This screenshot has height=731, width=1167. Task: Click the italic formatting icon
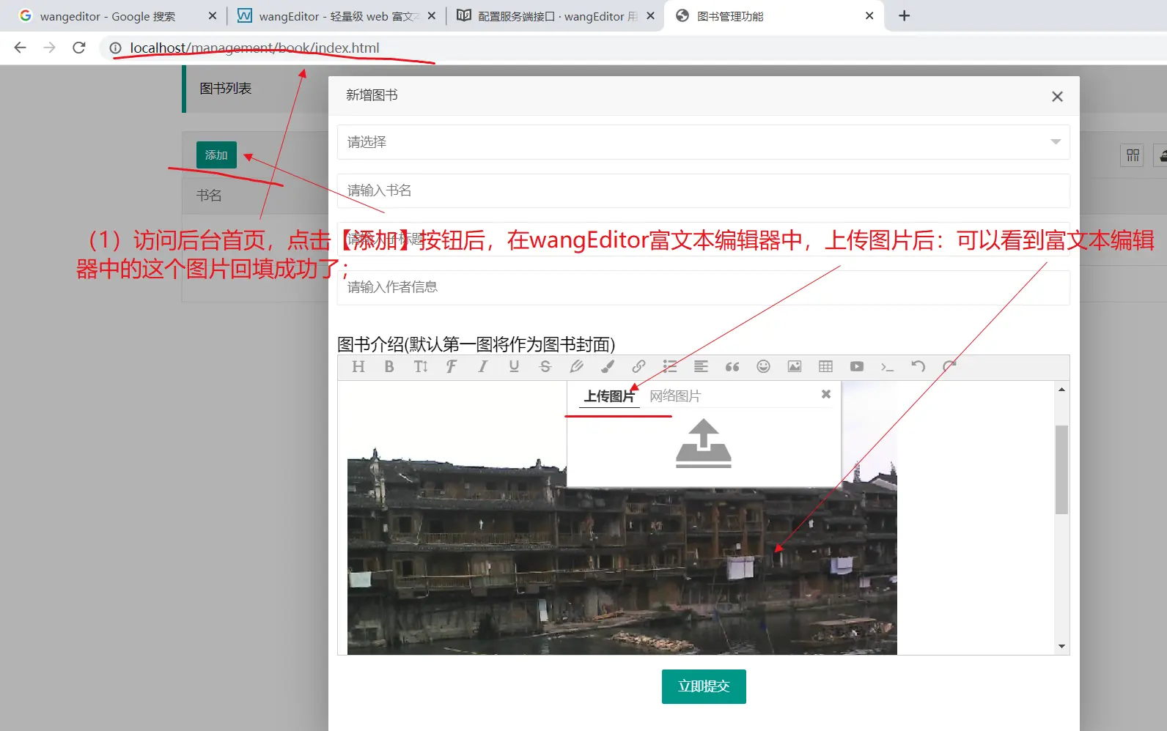pyautogui.click(x=482, y=366)
